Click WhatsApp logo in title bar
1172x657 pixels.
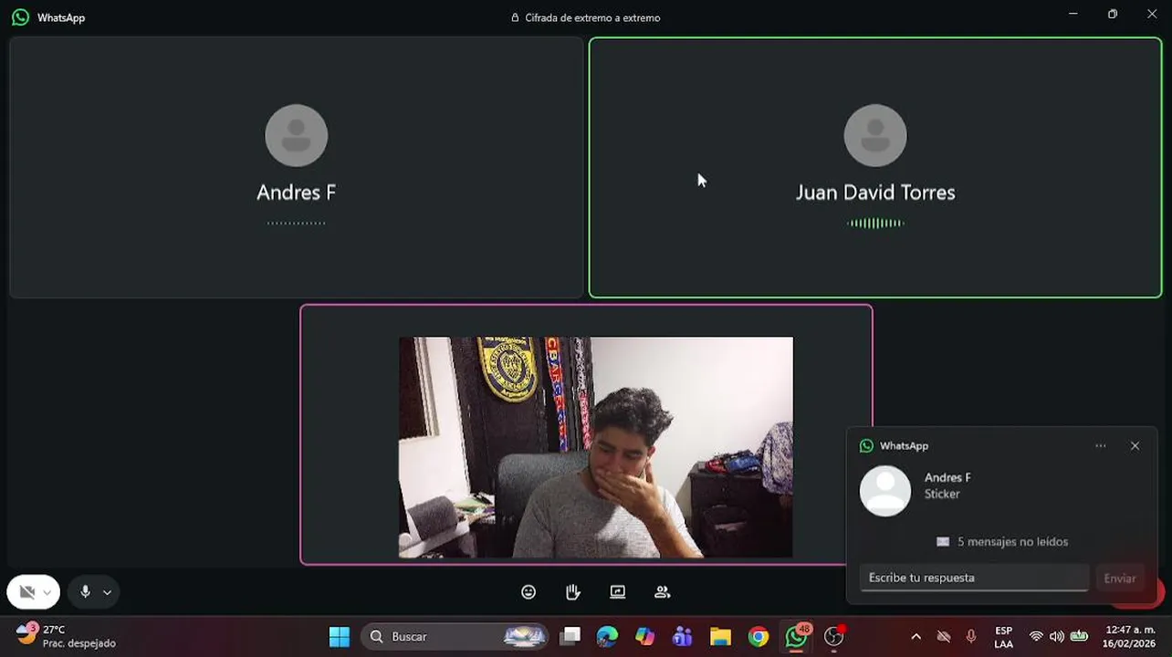tap(20, 17)
